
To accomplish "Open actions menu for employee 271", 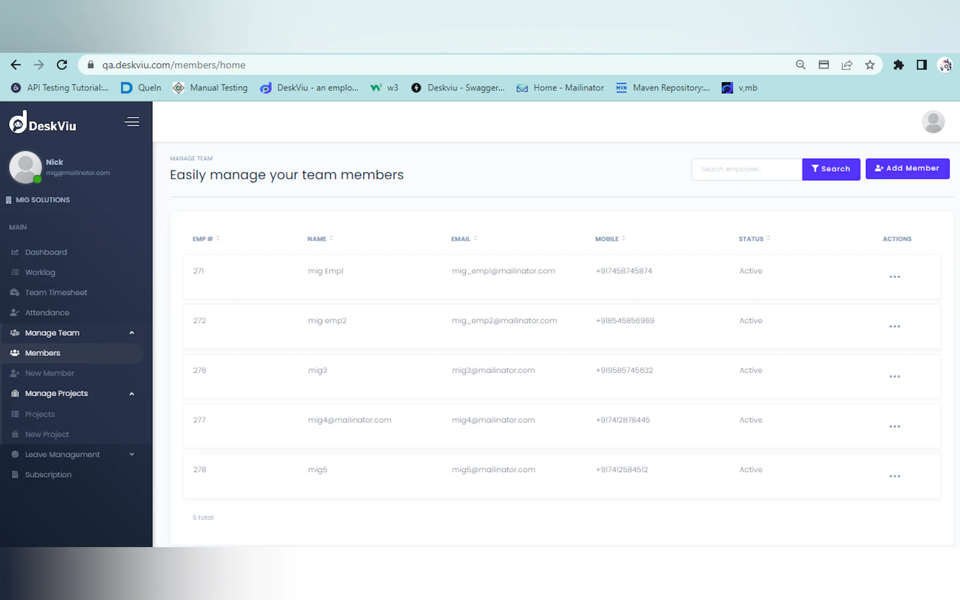I will click(x=894, y=277).
